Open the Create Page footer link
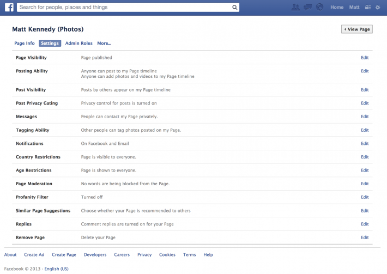This screenshot has height=274, width=387. 64,255
